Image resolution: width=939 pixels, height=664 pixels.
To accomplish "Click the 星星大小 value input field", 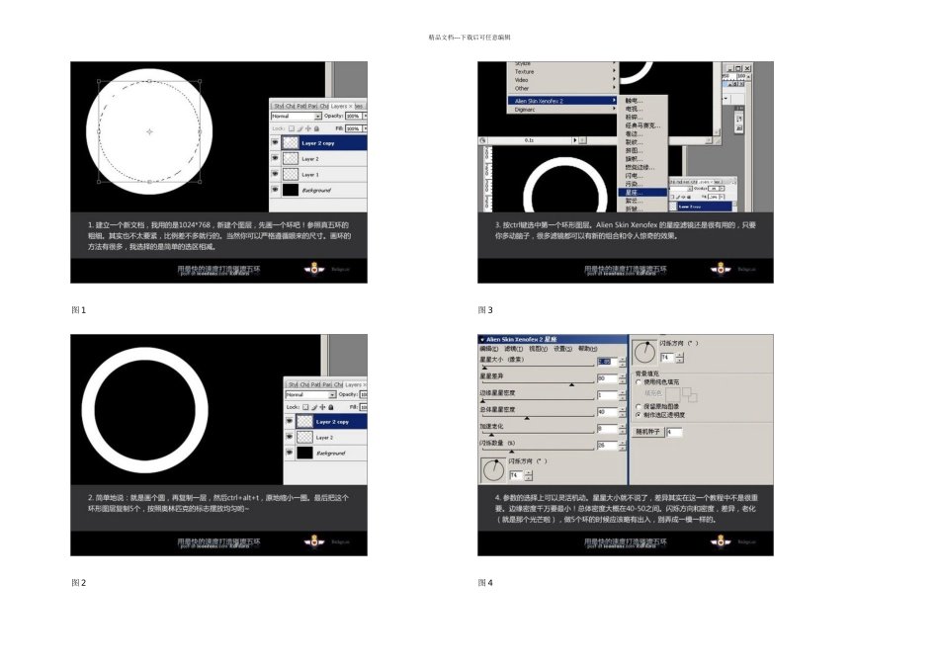I will 607,362.
